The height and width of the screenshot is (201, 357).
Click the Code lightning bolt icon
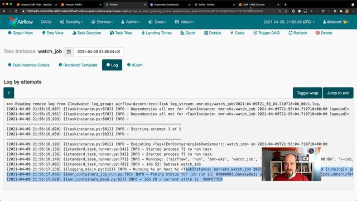[232, 33]
